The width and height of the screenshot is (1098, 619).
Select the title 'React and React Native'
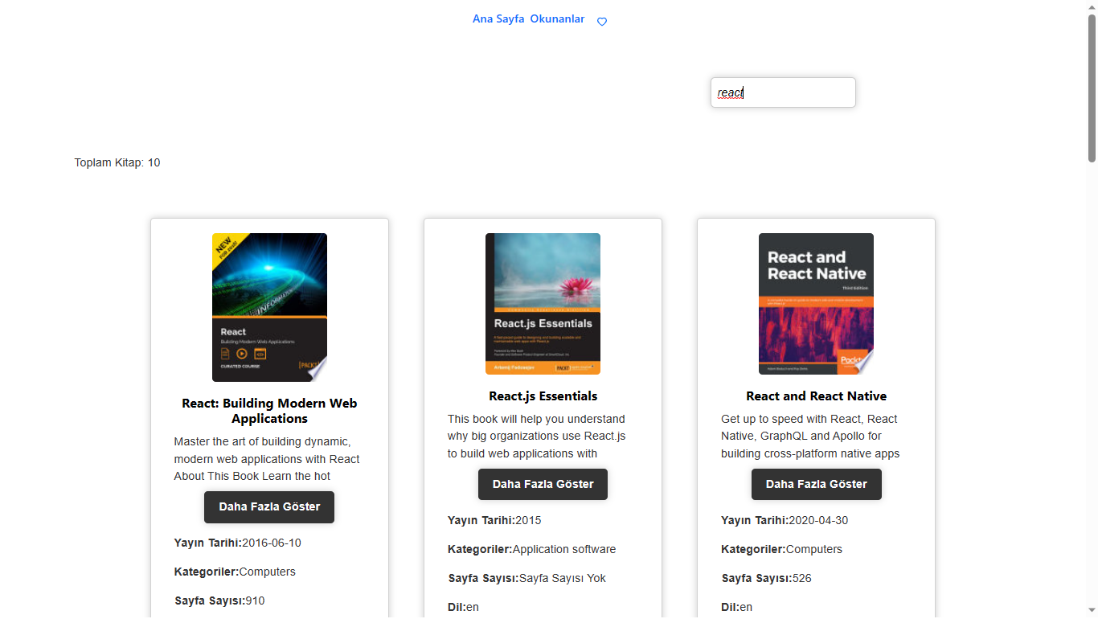point(816,396)
